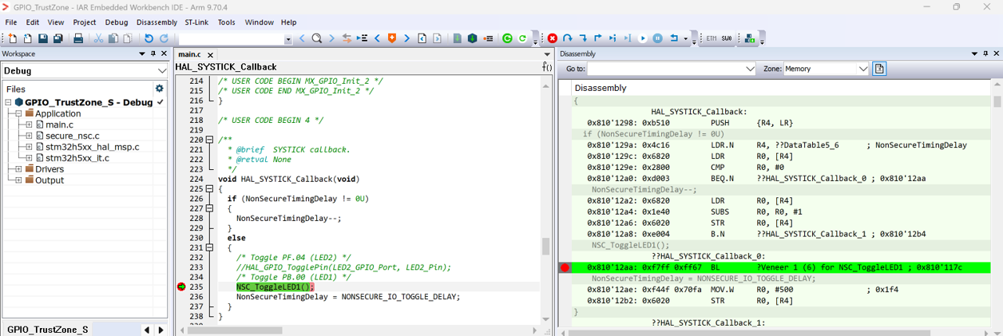Screen dimensions: 1003x336
Task: Click the Reset debug icon
Action: tap(674, 38)
